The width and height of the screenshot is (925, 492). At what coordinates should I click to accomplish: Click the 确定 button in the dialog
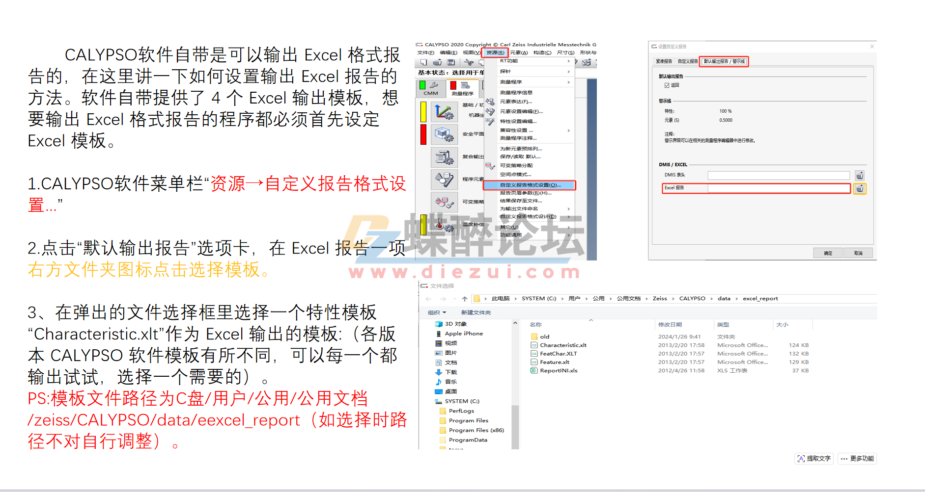pyautogui.click(x=828, y=253)
